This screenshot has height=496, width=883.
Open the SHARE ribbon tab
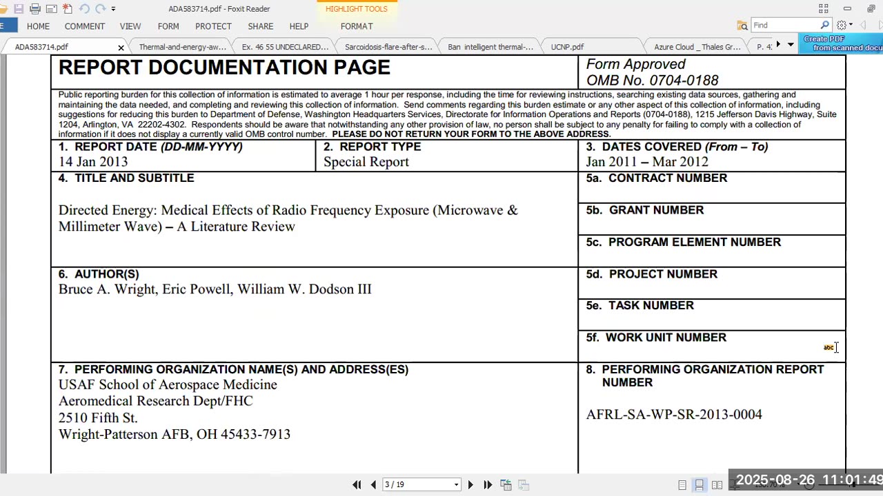(261, 26)
